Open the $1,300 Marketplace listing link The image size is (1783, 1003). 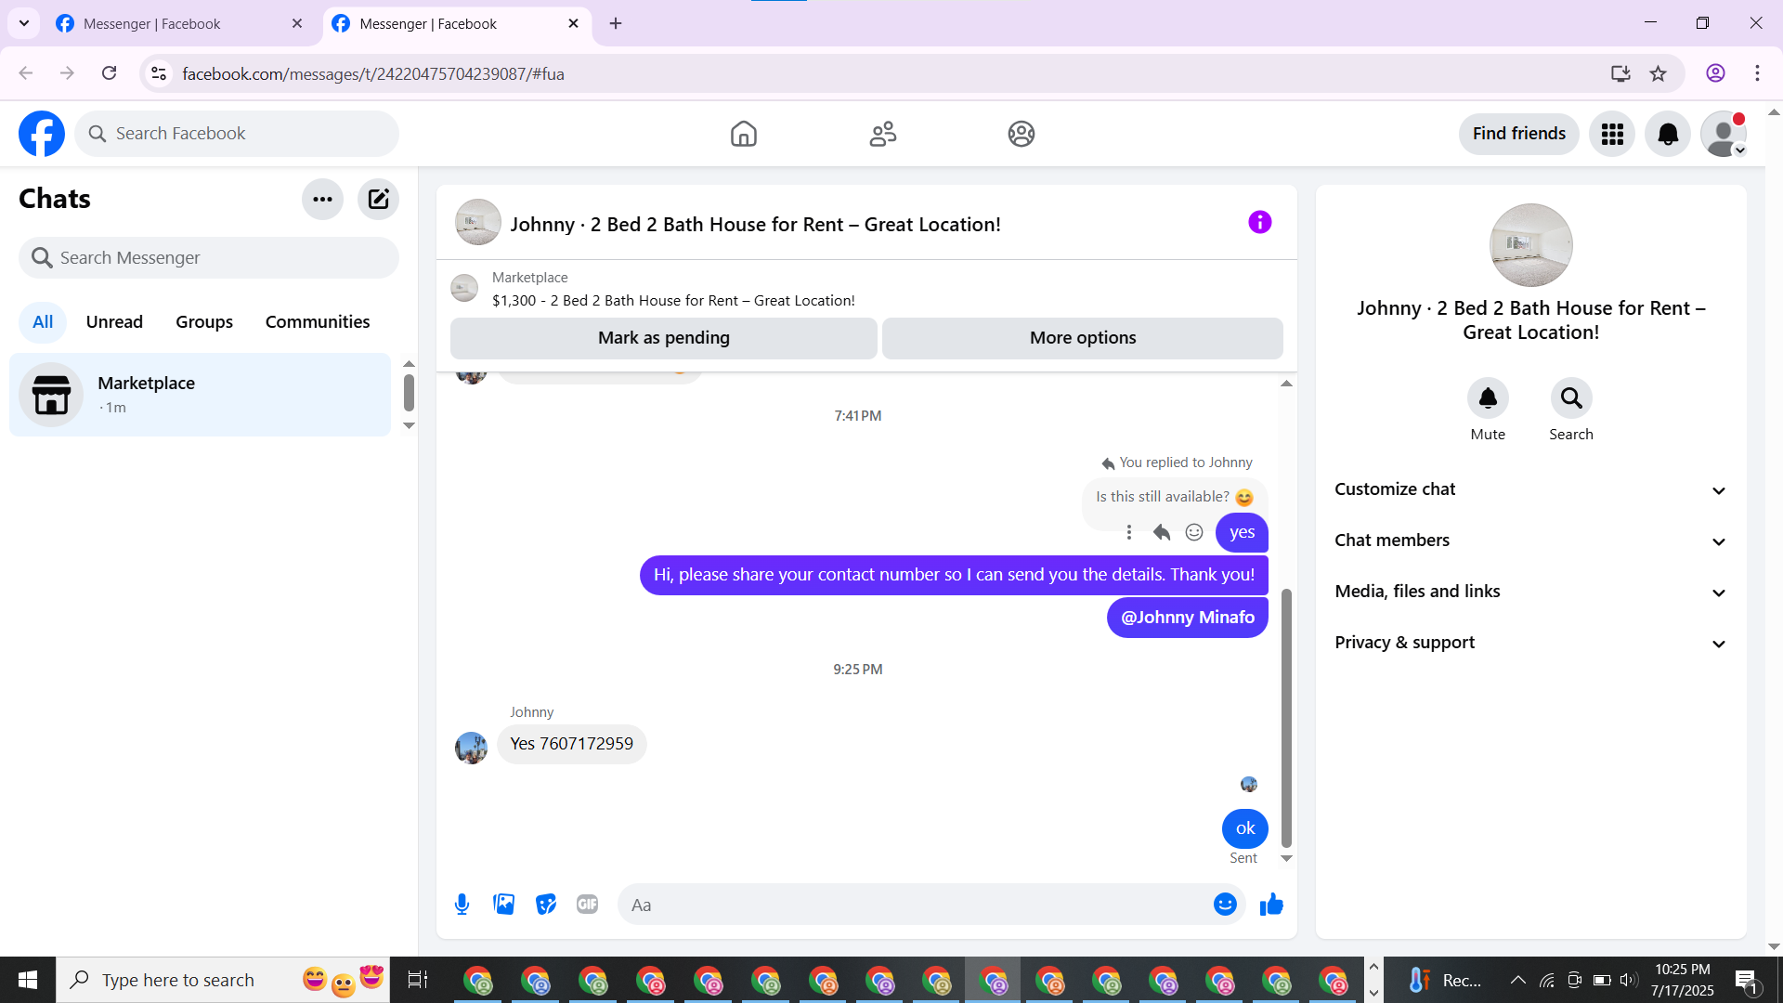click(673, 301)
